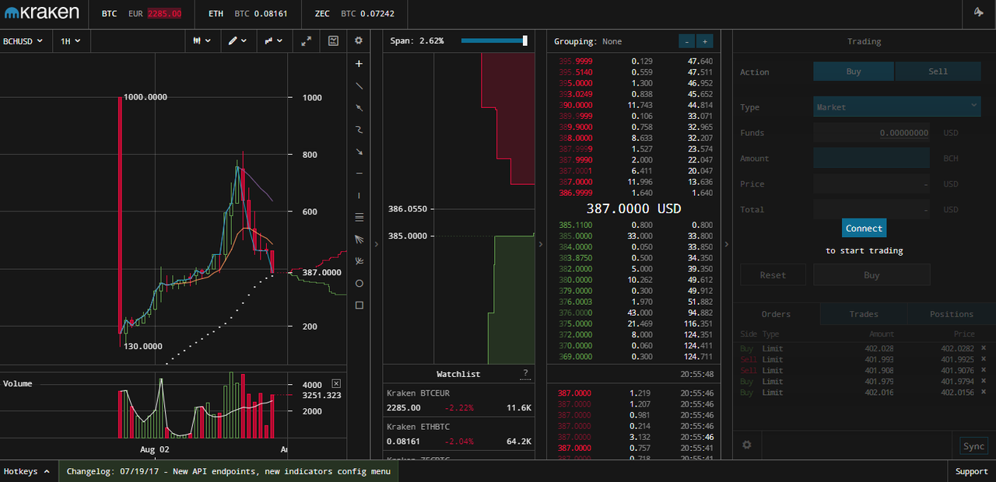Select the freehand curve tool
The image size is (996, 482).
[359, 129]
